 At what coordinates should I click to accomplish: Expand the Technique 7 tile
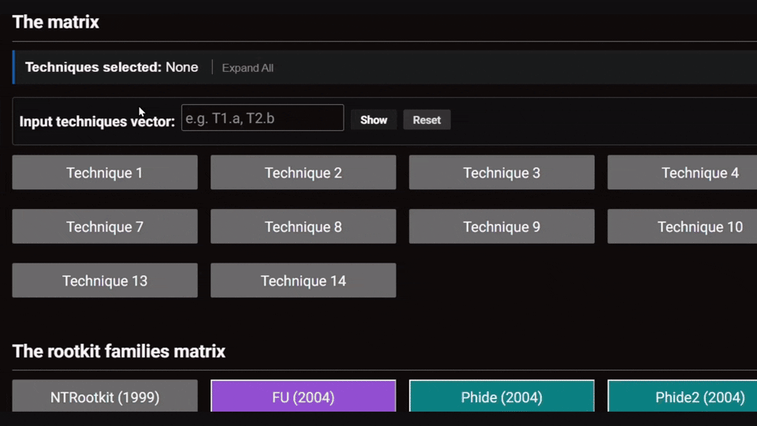coord(105,226)
